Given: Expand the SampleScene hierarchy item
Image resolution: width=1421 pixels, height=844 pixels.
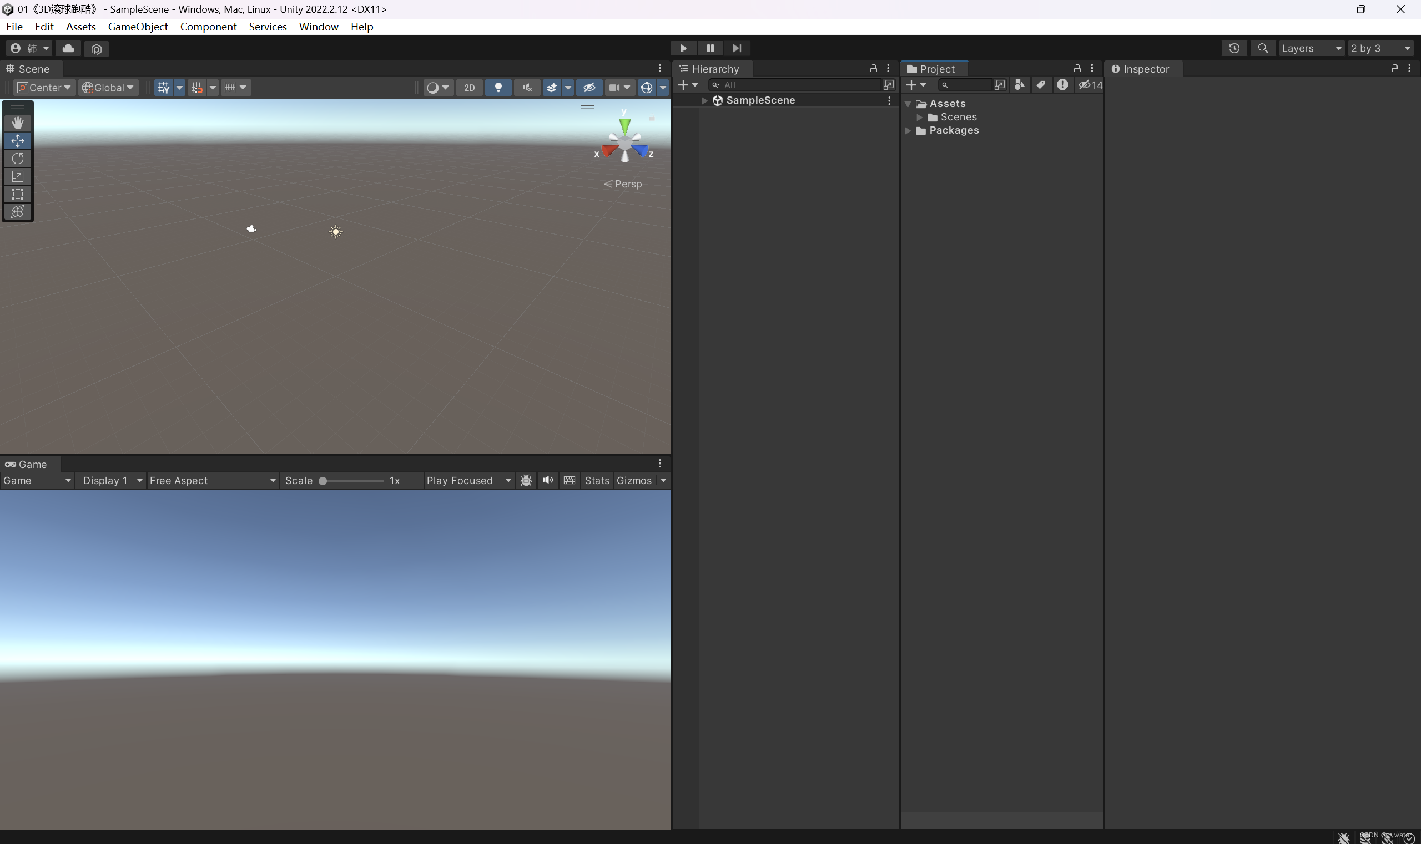Looking at the screenshot, I should coord(705,101).
